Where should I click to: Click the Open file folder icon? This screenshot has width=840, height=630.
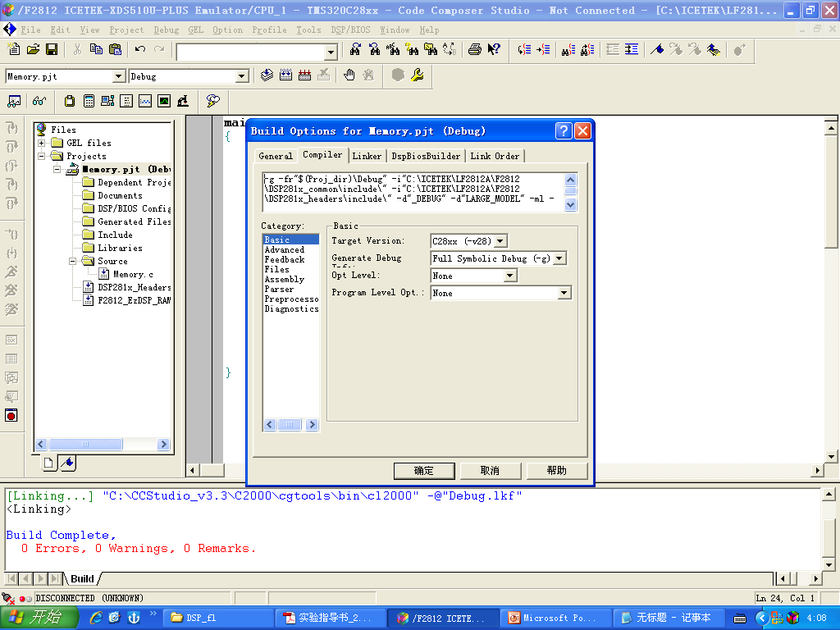(x=33, y=49)
